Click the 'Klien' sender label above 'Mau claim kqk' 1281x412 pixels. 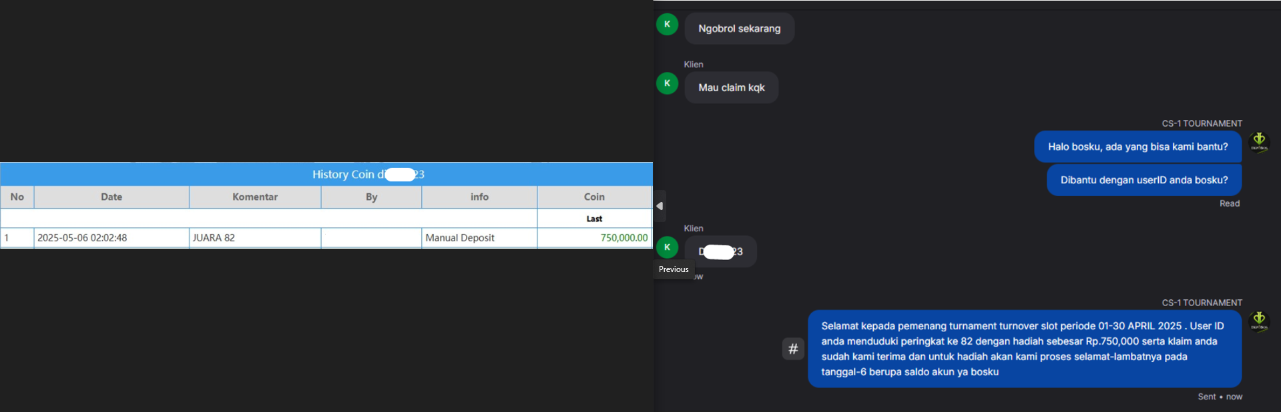(x=694, y=64)
